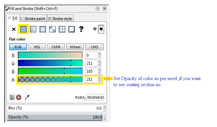The height and width of the screenshot is (127, 217).
Task: Select the Wheel color mode button
Action: point(75,47)
